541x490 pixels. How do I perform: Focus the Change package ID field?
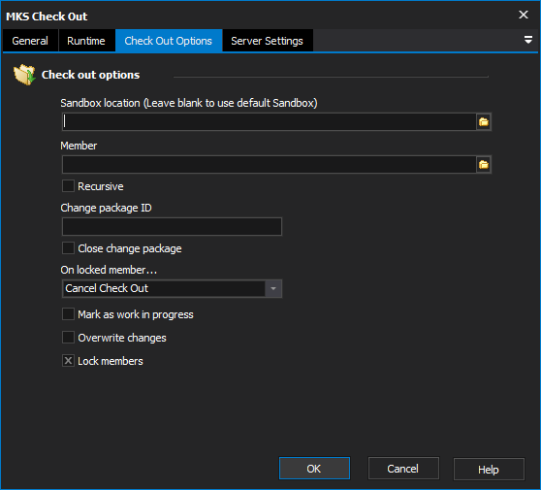click(x=172, y=227)
